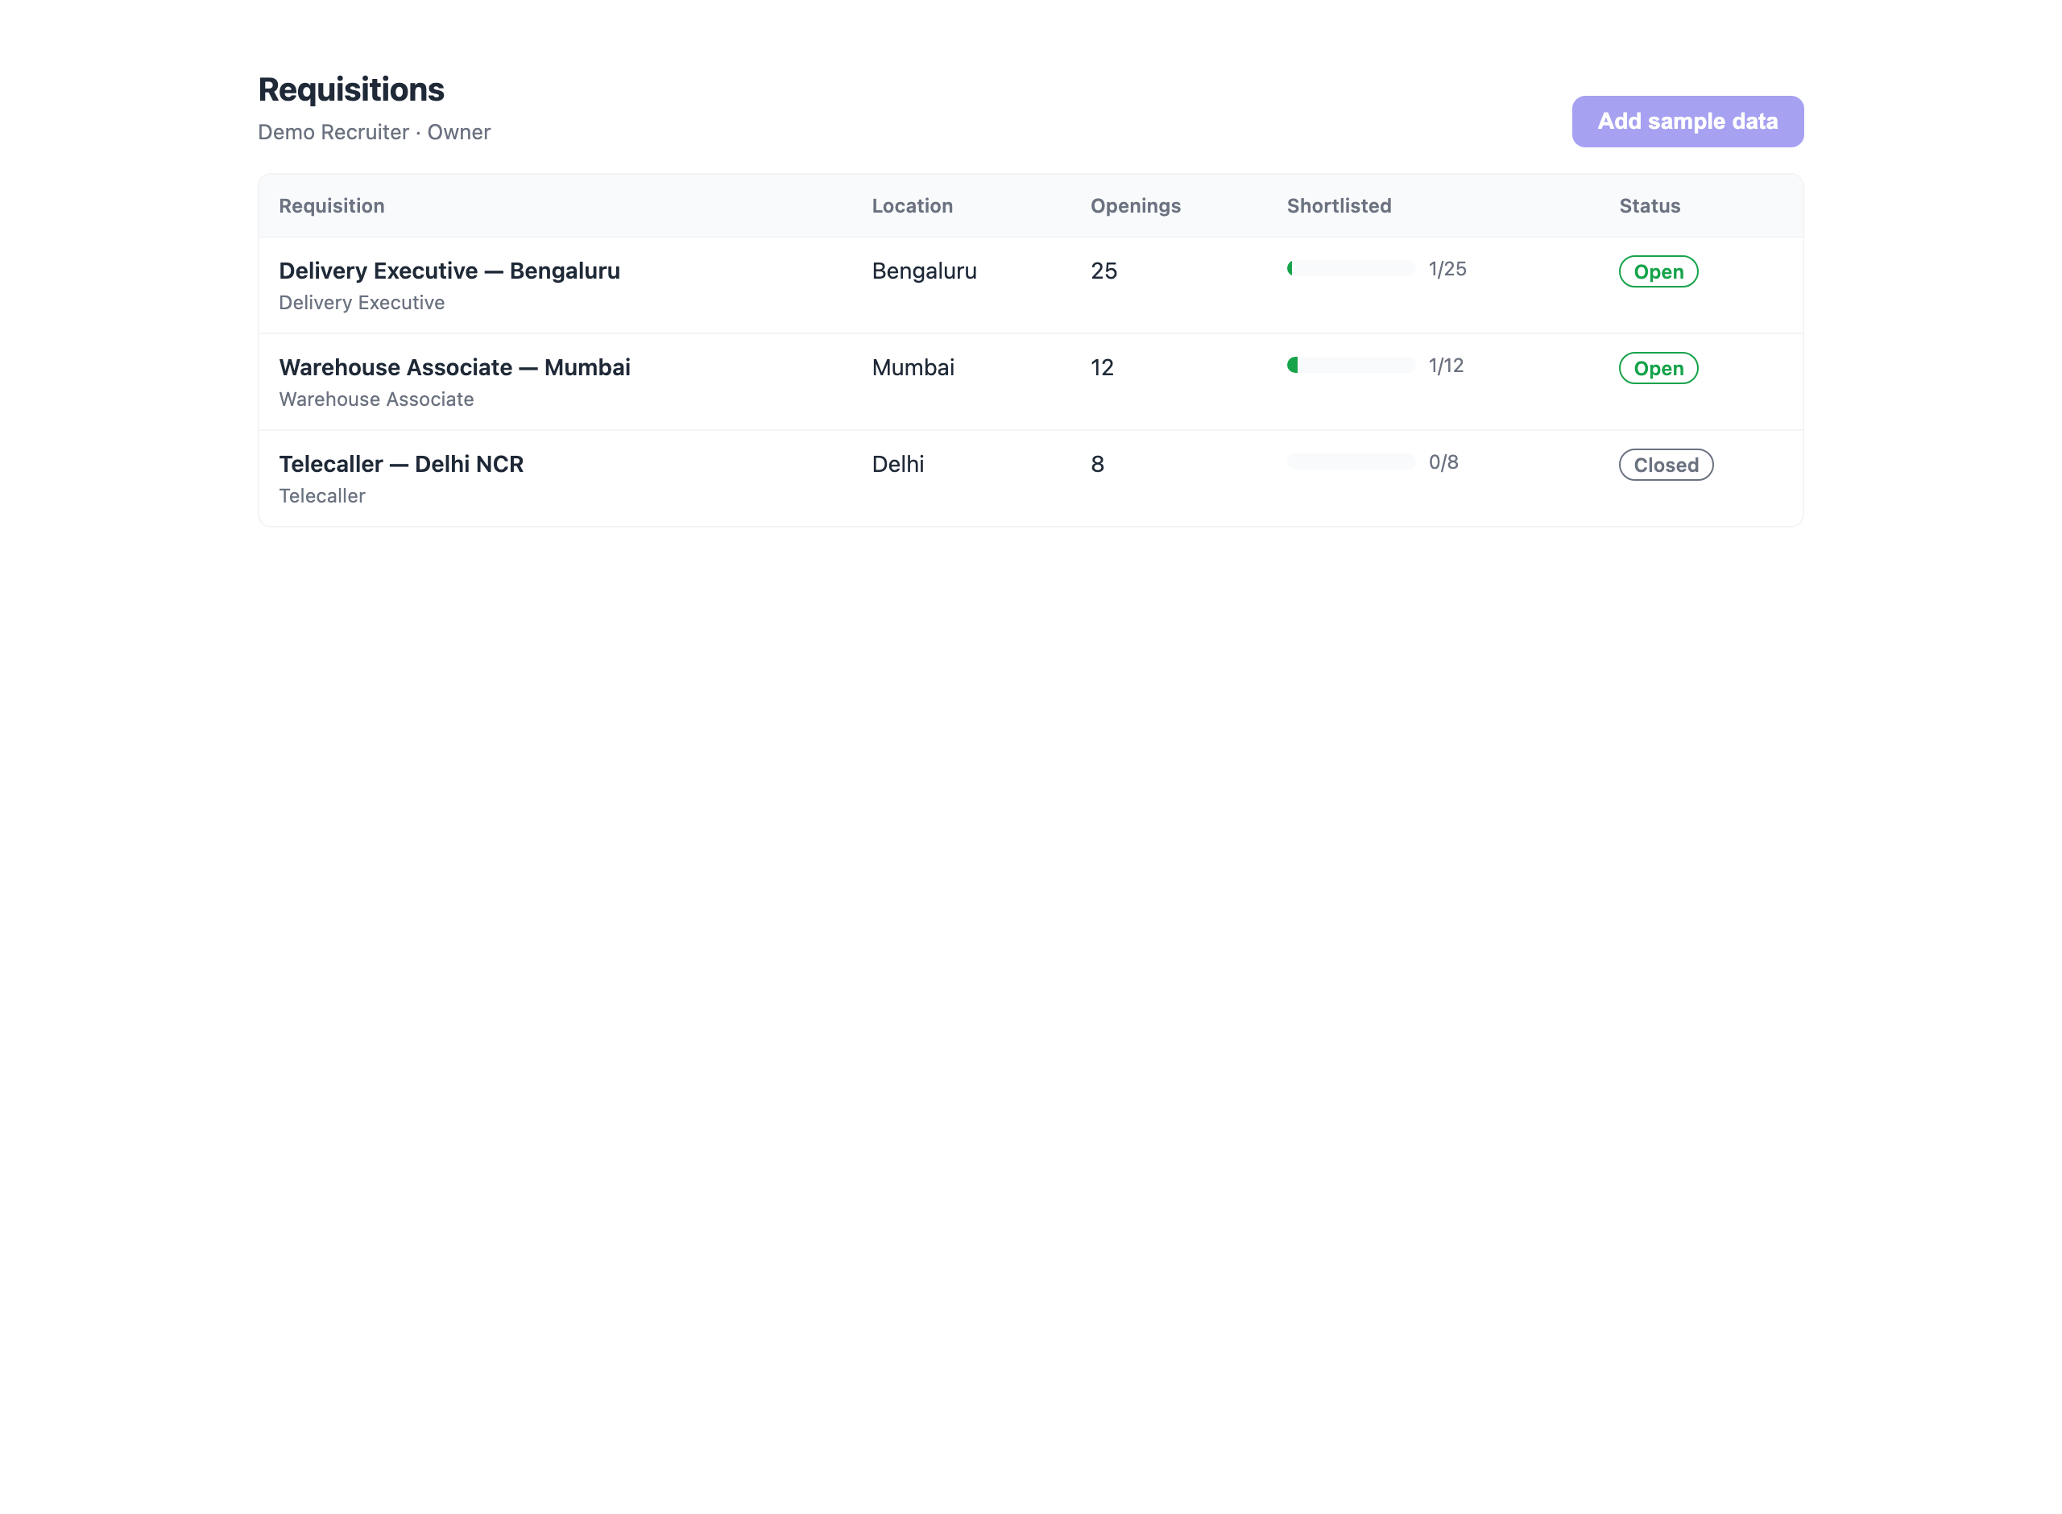Select the Bengaluru location cell
Image resolution: width=2062 pixels, height=1514 pixels.
click(x=924, y=271)
